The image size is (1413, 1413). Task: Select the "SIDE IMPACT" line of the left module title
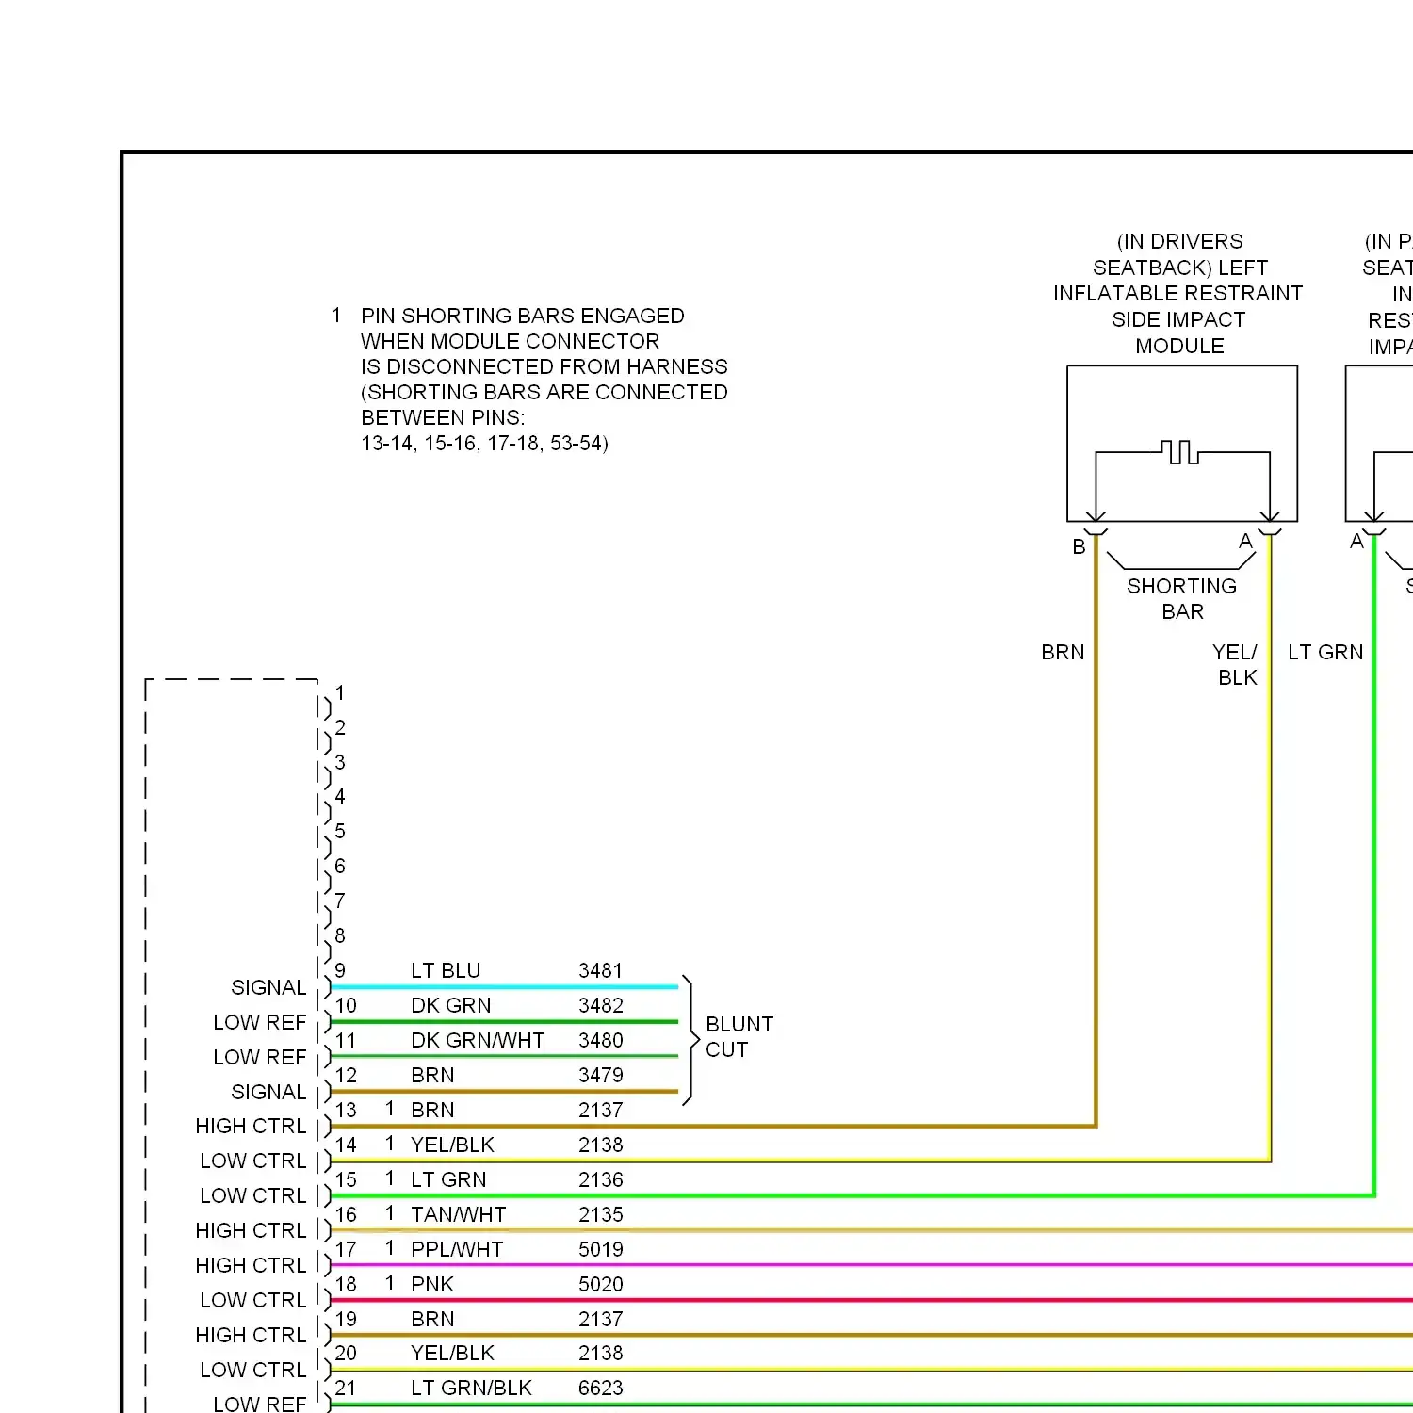pos(1178,320)
